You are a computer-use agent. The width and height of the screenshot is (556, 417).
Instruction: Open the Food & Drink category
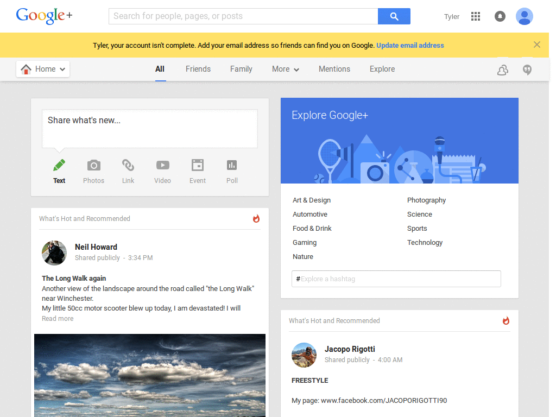coord(312,229)
